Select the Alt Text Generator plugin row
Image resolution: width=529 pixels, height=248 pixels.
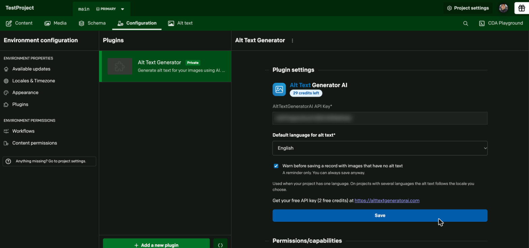[x=165, y=66]
